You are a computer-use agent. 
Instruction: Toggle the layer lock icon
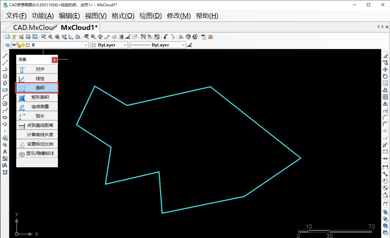tap(18, 45)
